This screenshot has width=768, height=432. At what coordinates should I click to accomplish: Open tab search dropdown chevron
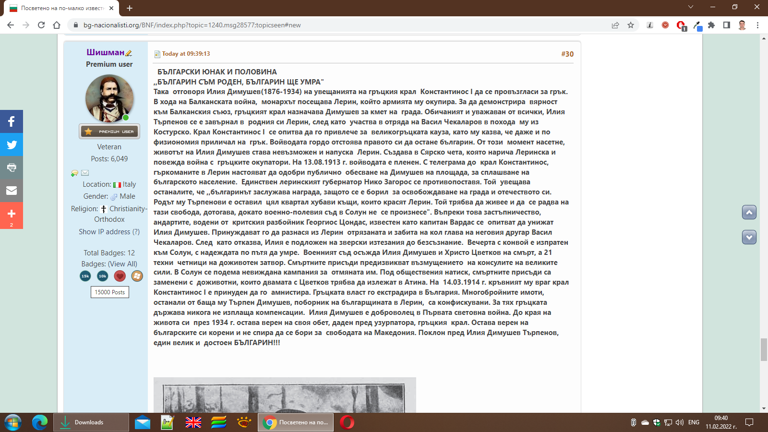click(x=691, y=7)
